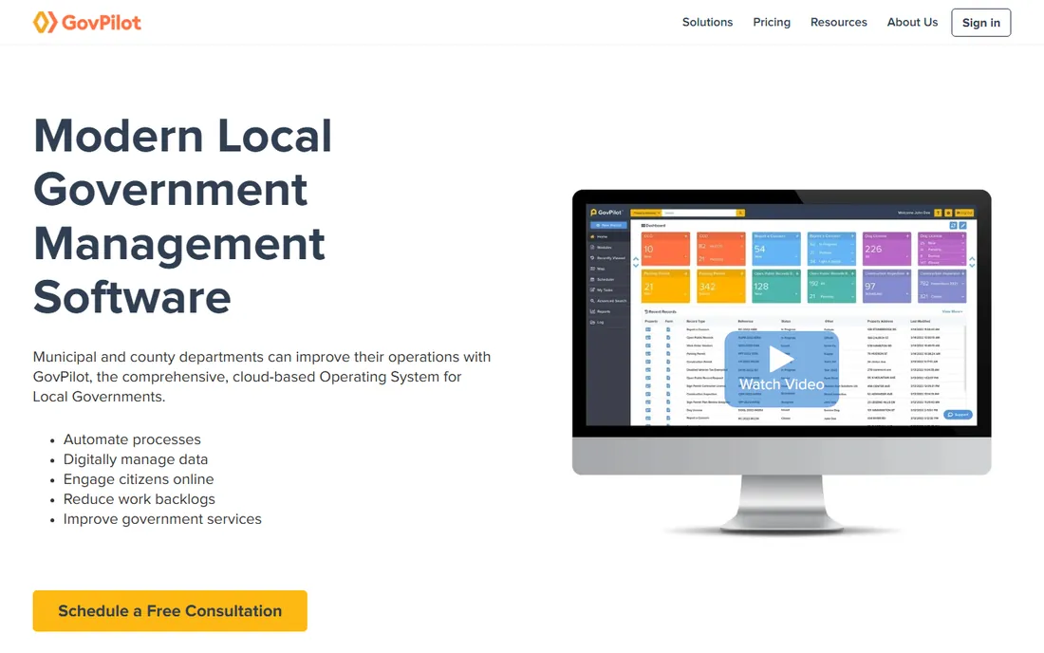
Task: Open the Solutions menu
Action: 707,22
